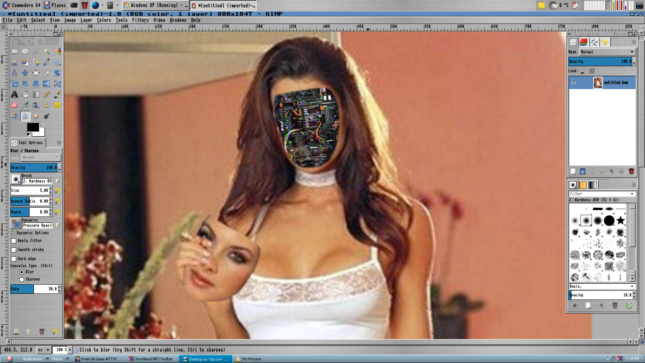The image size is (645, 363).
Task: Select the Text tool
Action: coord(14,94)
